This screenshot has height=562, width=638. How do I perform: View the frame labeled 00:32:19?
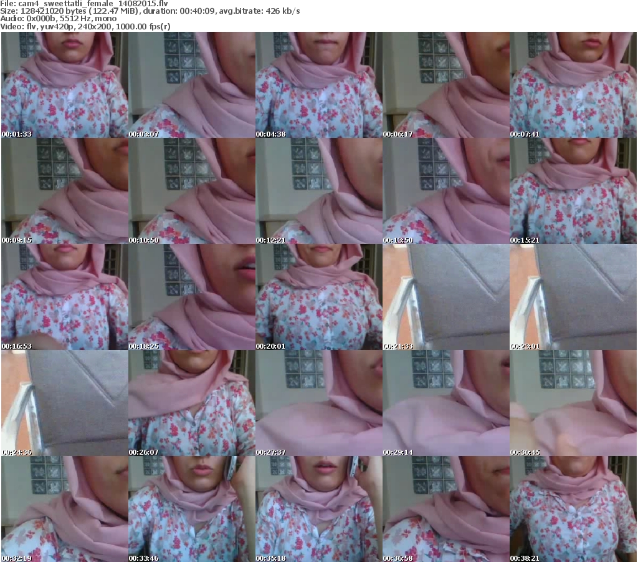point(65,509)
